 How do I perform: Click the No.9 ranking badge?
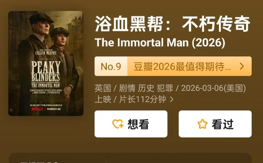point(111,66)
